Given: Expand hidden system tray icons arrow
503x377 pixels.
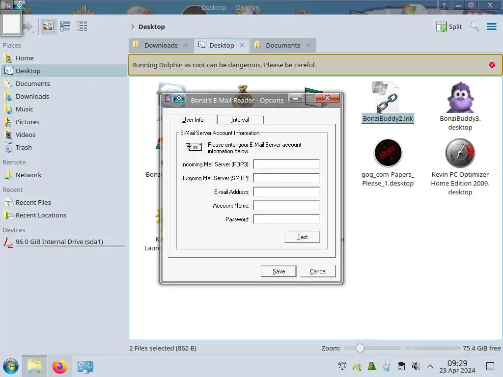Looking at the screenshot, I should [x=430, y=366].
